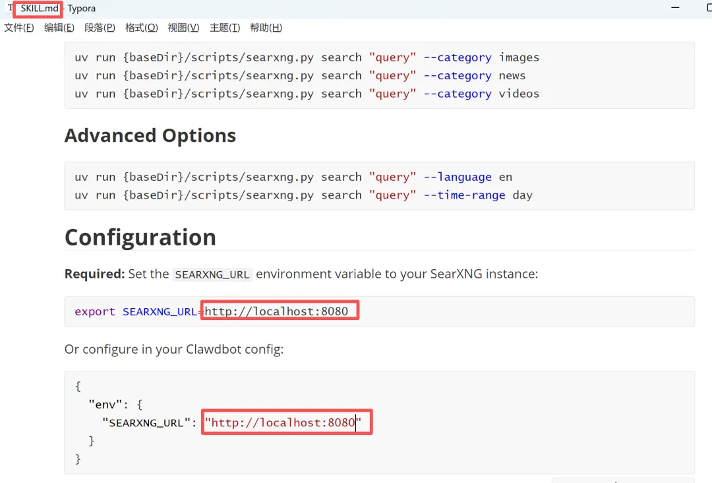This screenshot has height=483, width=712.
Task: Click the --language en command line
Action: (x=293, y=177)
